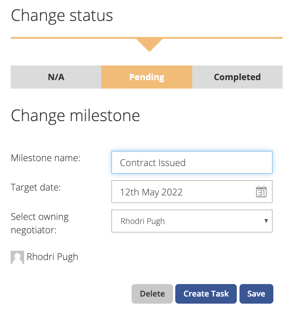This screenshot has height=317, width=297.
Task: Click the Delete button
Action: click(x=152, y=294)
